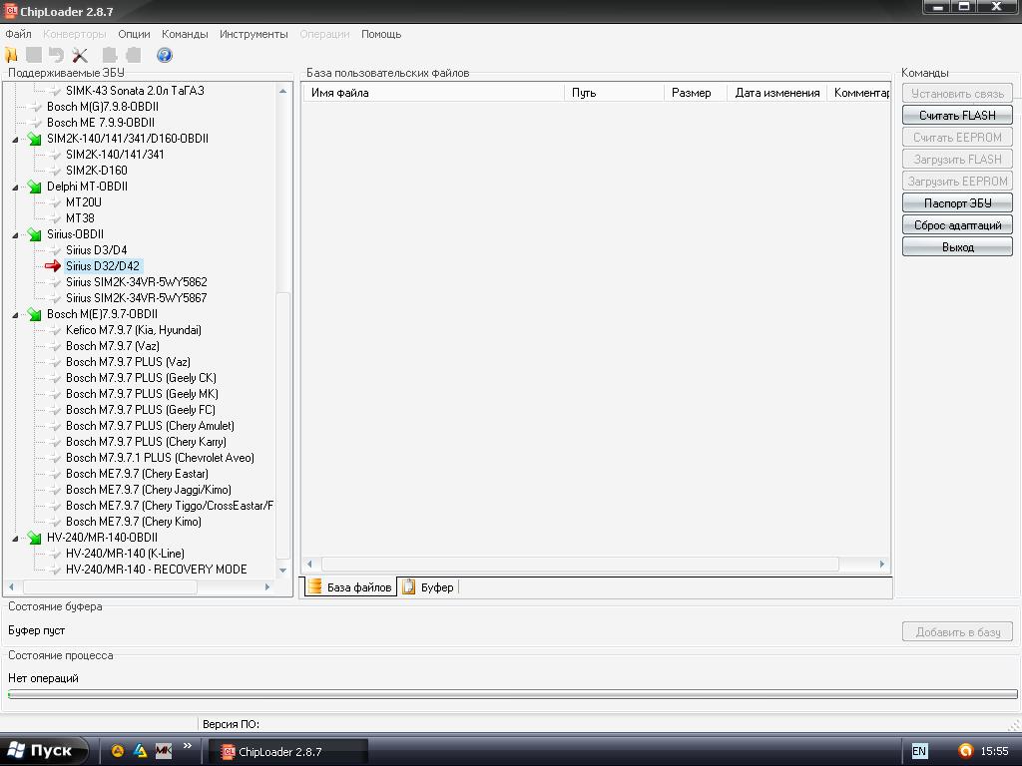1022x766 pixels.
Task: Select Bosch M7.9.7 PLUS (Geely MK) in tree
Action: (x=142, y=394)
